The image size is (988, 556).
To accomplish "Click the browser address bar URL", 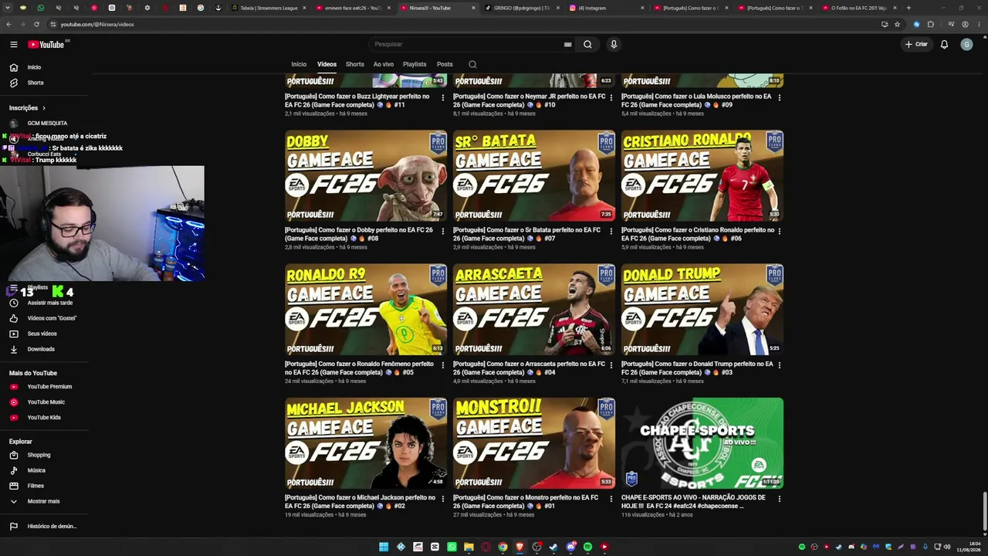I will pos(97,24).
